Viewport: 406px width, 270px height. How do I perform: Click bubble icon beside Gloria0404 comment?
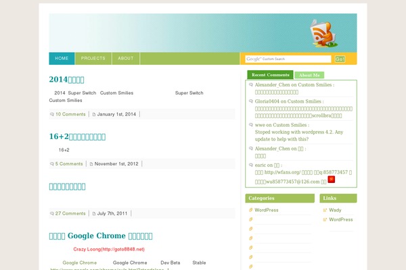(250, 101)
